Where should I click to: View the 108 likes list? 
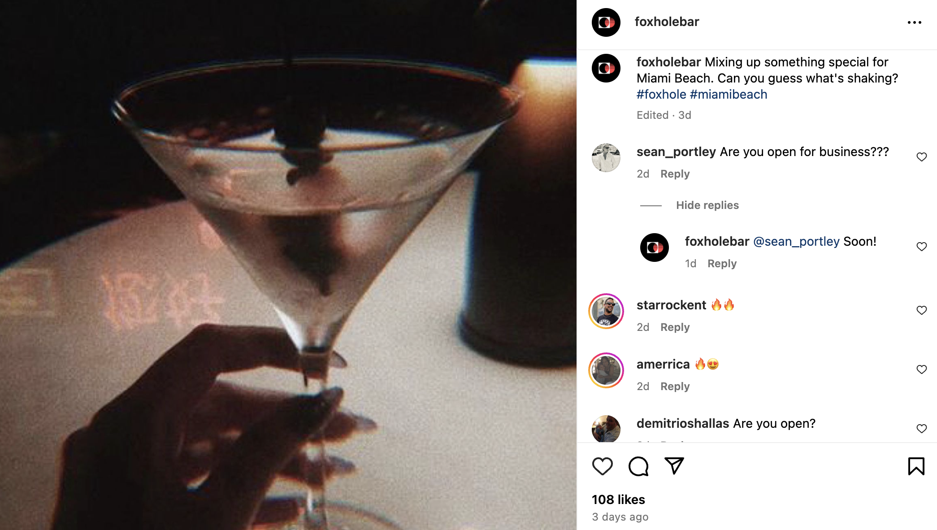(618, 500)
